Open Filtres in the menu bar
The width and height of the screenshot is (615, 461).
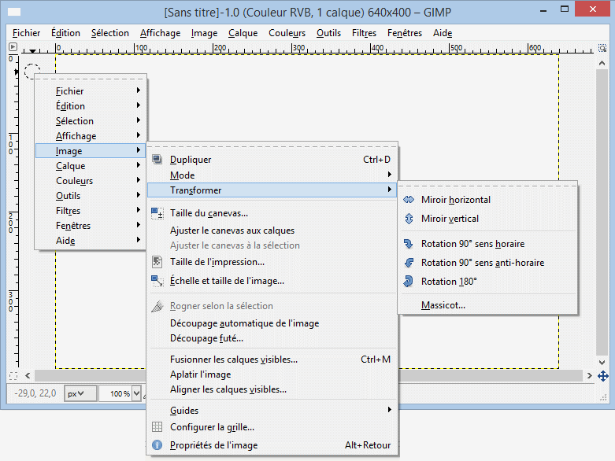(364, 33)
